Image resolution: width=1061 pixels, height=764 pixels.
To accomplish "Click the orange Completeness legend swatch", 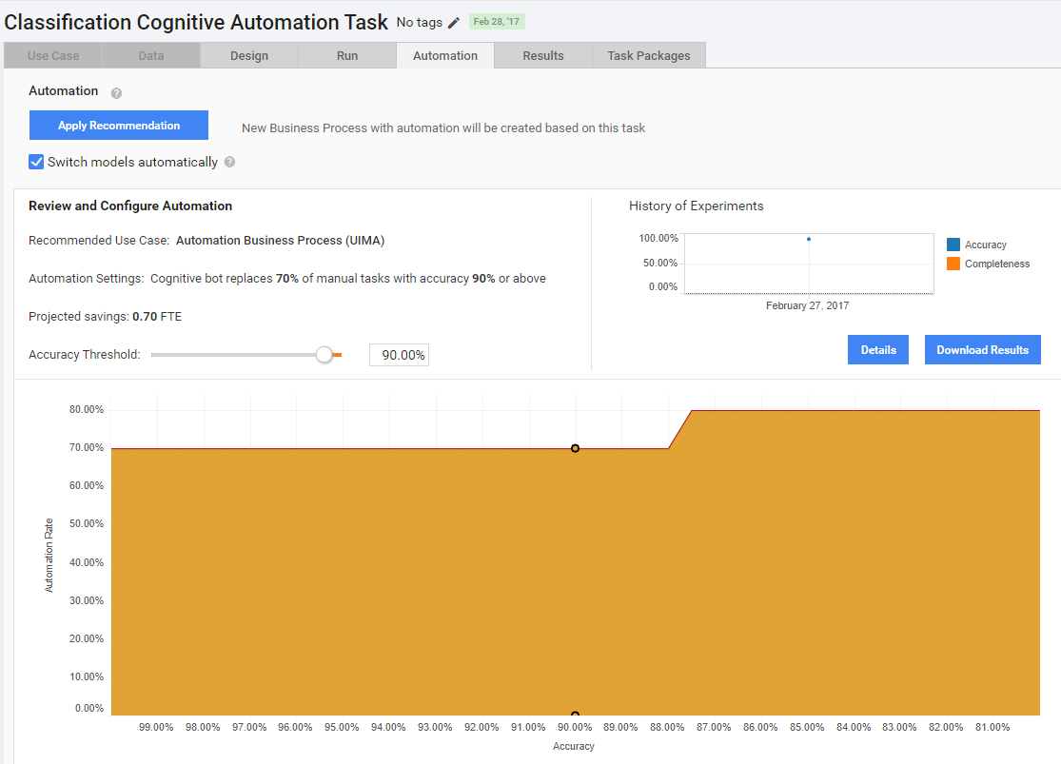I will [x=953, y=264].
